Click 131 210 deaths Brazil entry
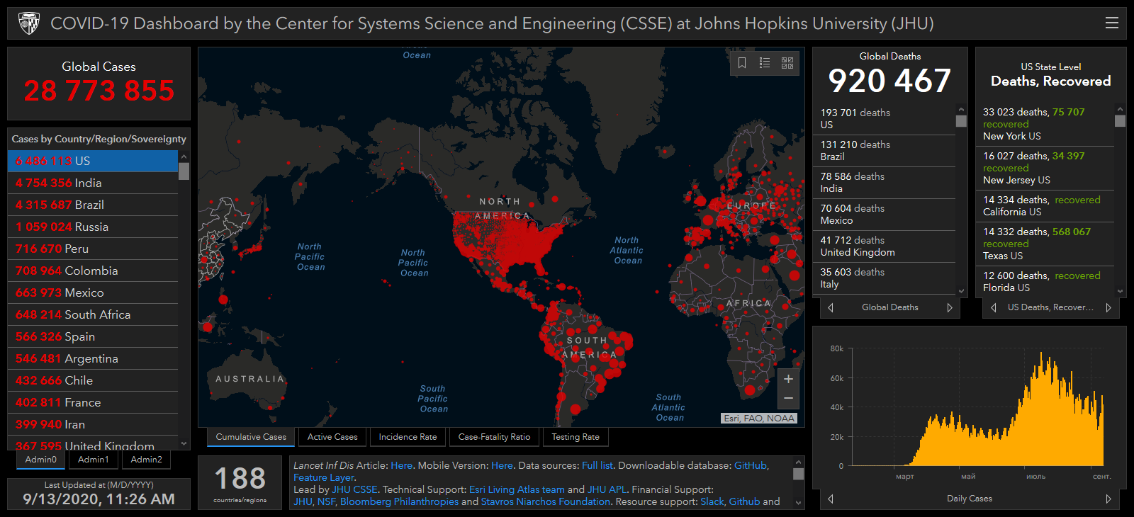 (x=884, y=150)
